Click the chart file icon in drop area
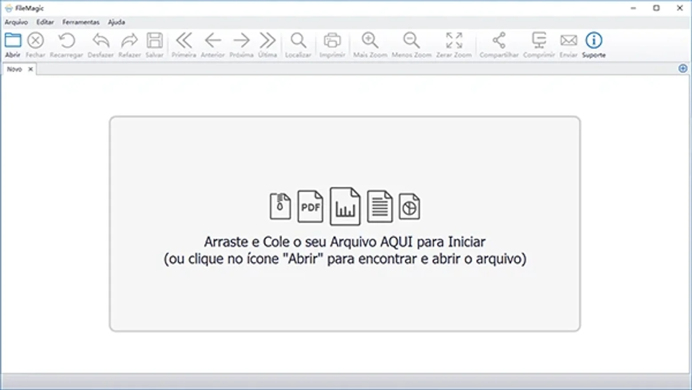Screen dimensions: 692x390 (x=345, y=206)
